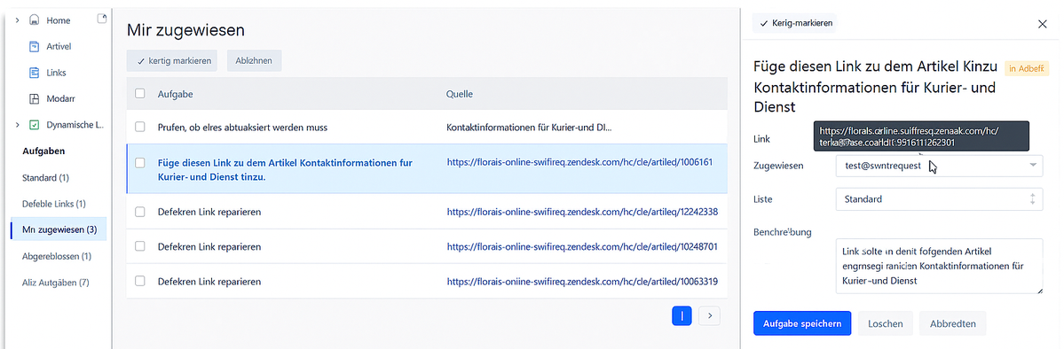The height and width of the screenshot is (349, 1064).
Task: Click the Modarr grid icon
Action: pos(34,99)
